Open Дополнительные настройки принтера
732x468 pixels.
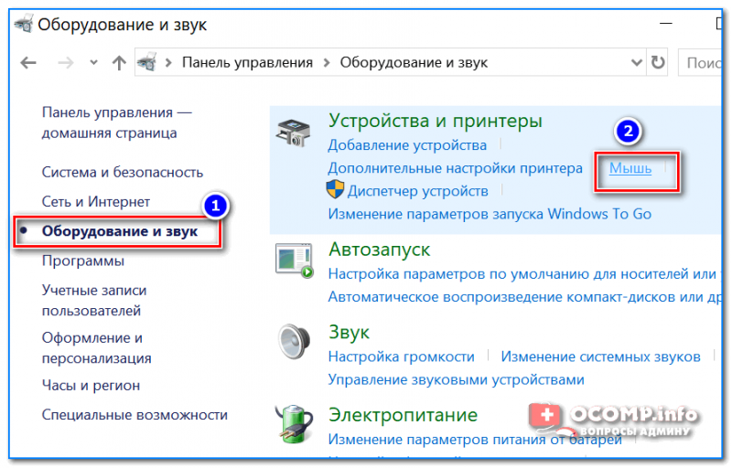[455, 168]
